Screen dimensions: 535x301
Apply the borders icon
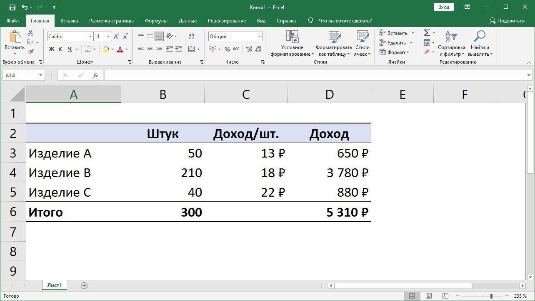point(87,49)
